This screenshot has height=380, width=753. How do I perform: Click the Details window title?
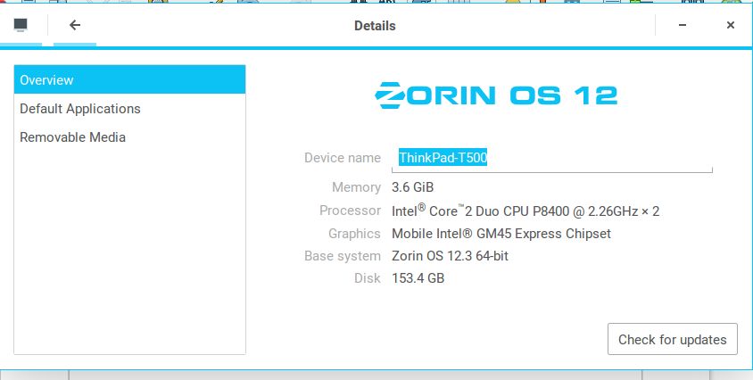[375, 26]
